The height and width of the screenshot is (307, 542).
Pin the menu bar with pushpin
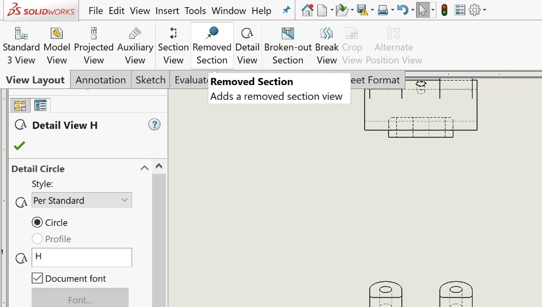(x=286, y=10)
